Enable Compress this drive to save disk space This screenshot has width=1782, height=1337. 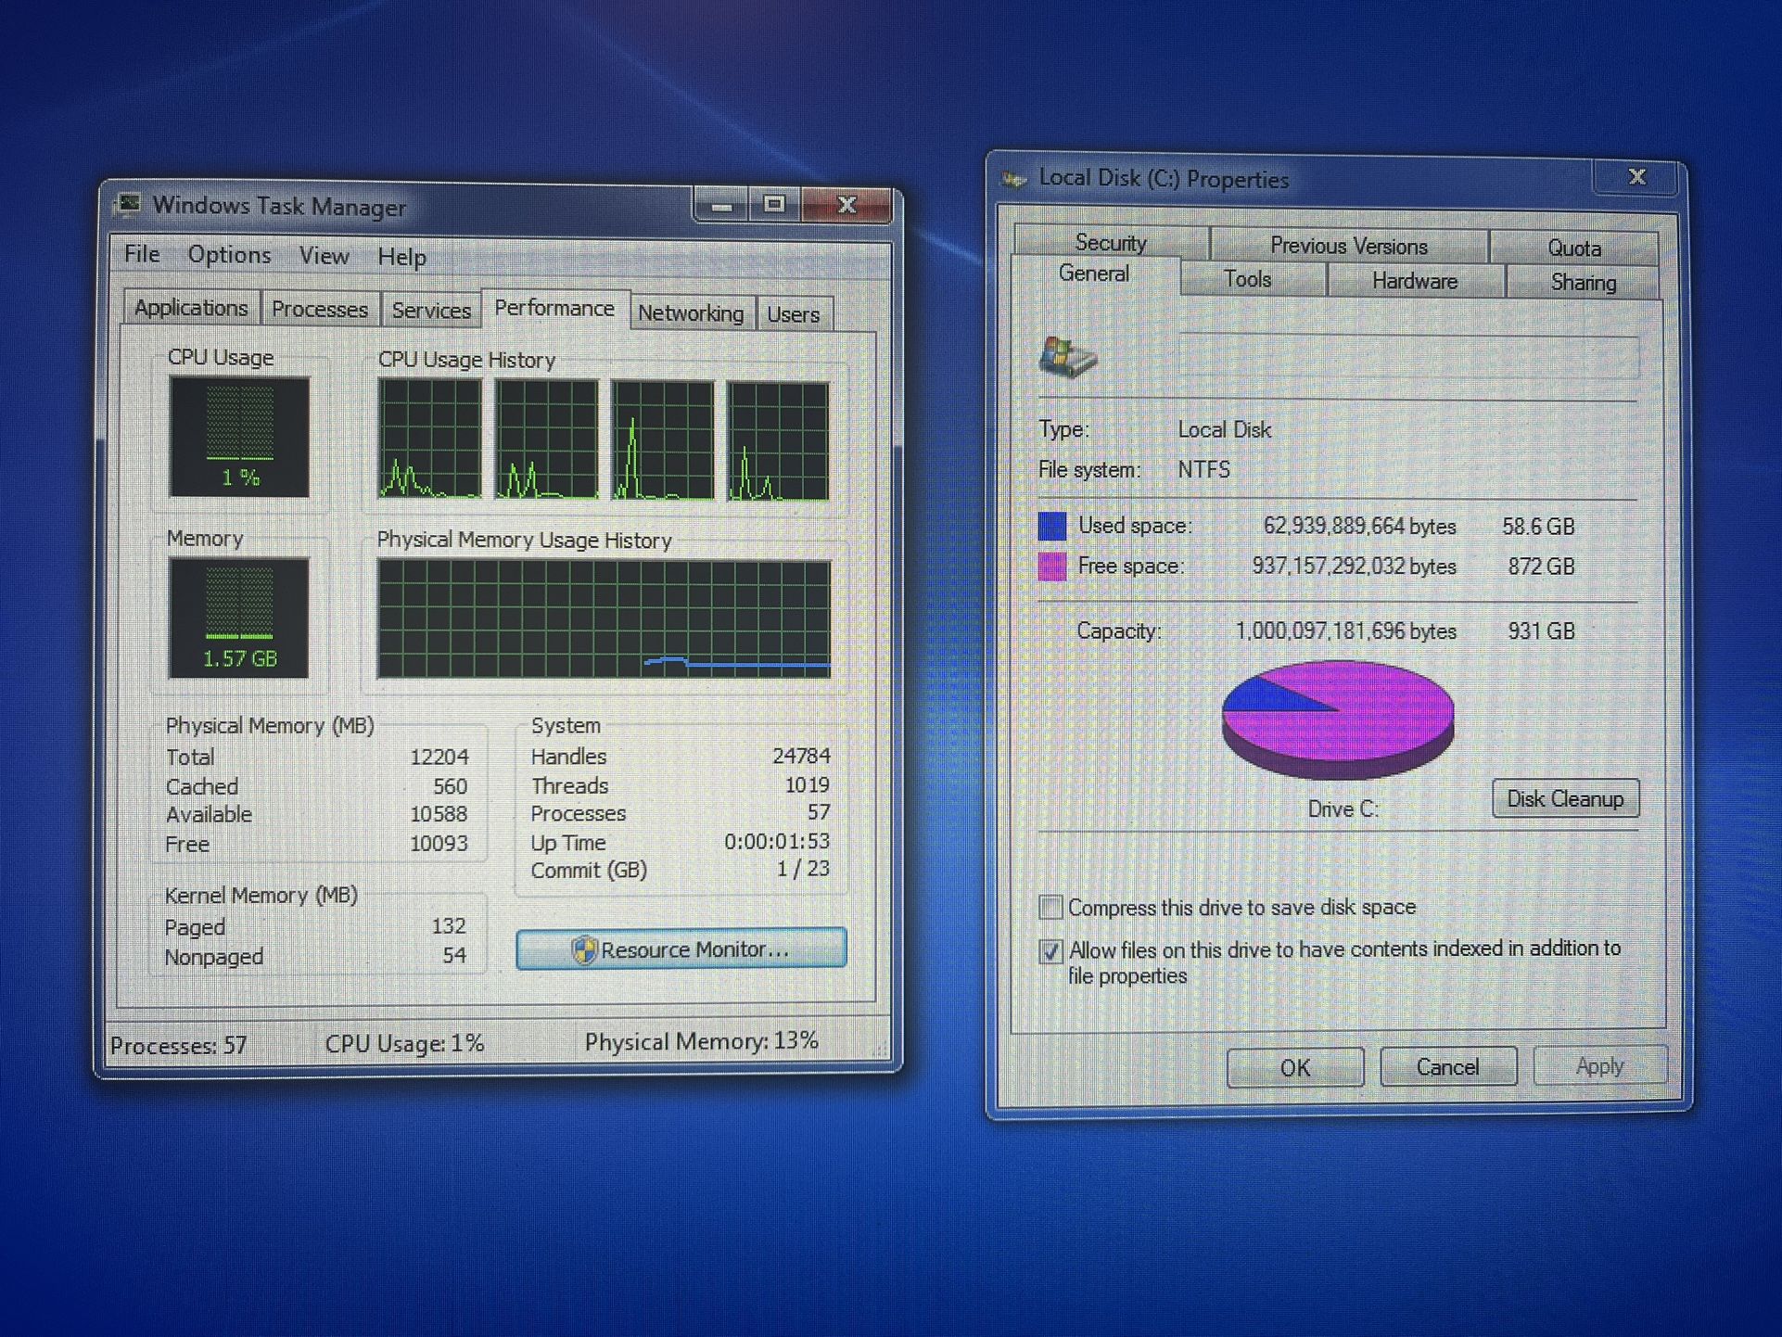tap(1052, 907)
